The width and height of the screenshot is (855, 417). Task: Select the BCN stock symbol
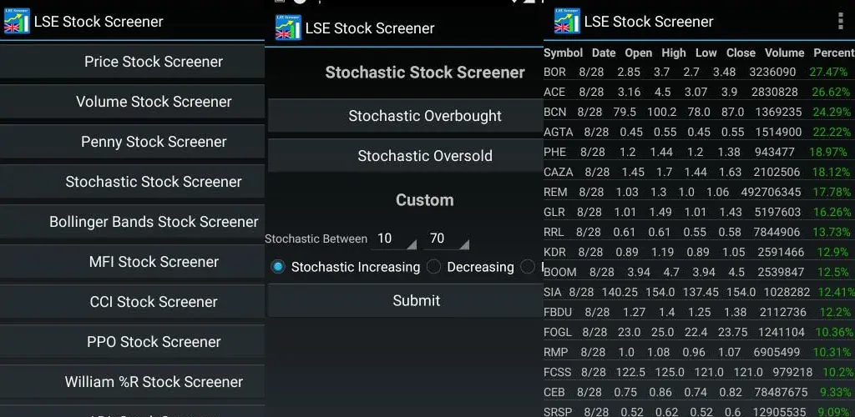pyautogui.click(x=554, y=112)
